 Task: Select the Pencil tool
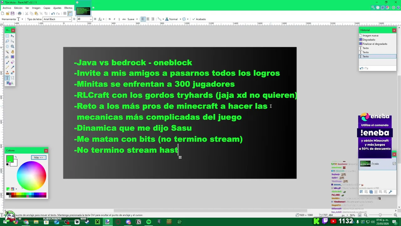tap(7, 67)
